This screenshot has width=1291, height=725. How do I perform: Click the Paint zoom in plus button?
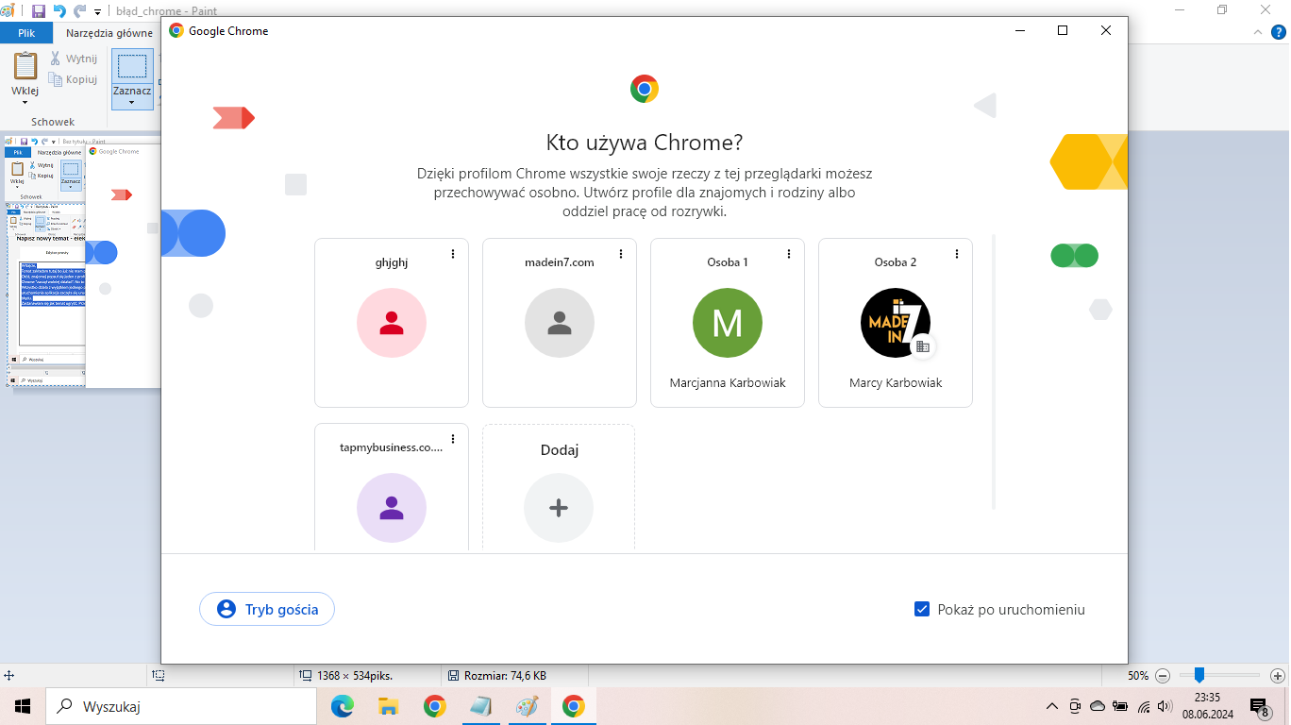click(1278, 676)
